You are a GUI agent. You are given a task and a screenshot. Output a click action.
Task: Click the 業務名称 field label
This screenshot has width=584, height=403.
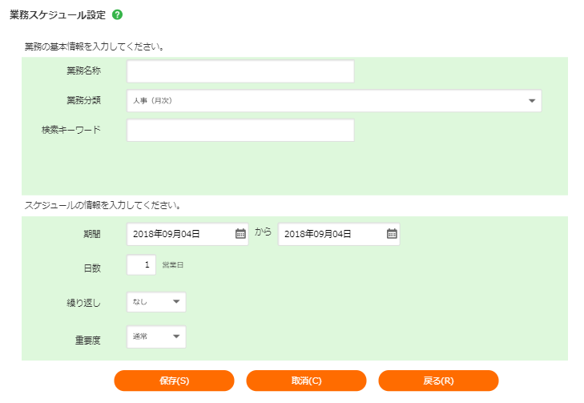[x=83, y=71]
